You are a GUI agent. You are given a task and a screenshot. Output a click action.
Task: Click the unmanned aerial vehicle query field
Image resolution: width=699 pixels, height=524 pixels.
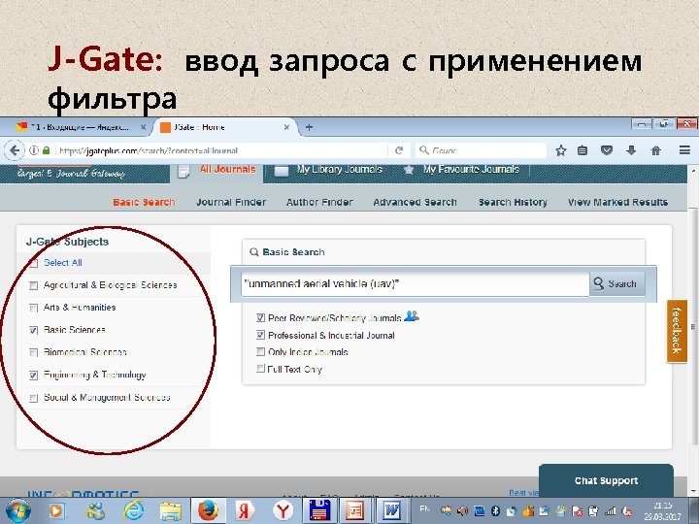pyautogui.click(x=416, y=283)
